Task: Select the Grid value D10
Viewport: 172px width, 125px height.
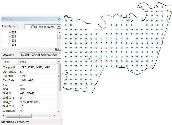Action: (x=22, y=89)
